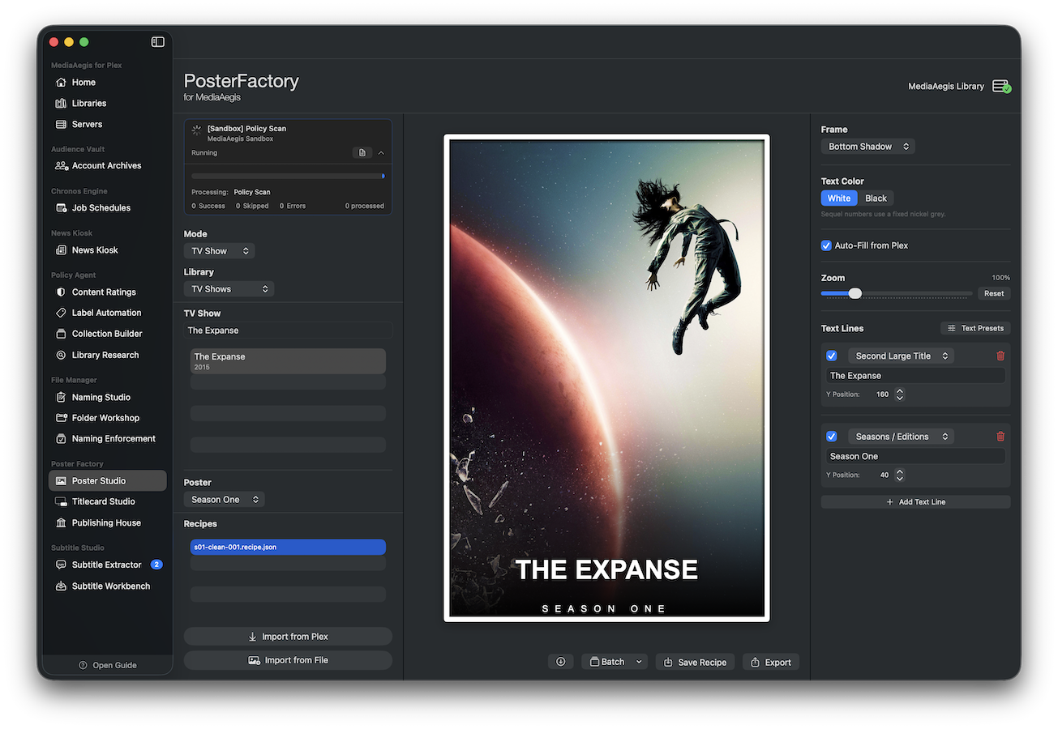Select Poster Studio in the sidebar
The width and height of the screenshot is (1058, 729).
click(x=108, y=481)
